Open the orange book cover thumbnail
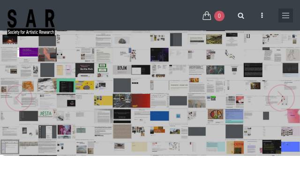 [x=235, y=147]
